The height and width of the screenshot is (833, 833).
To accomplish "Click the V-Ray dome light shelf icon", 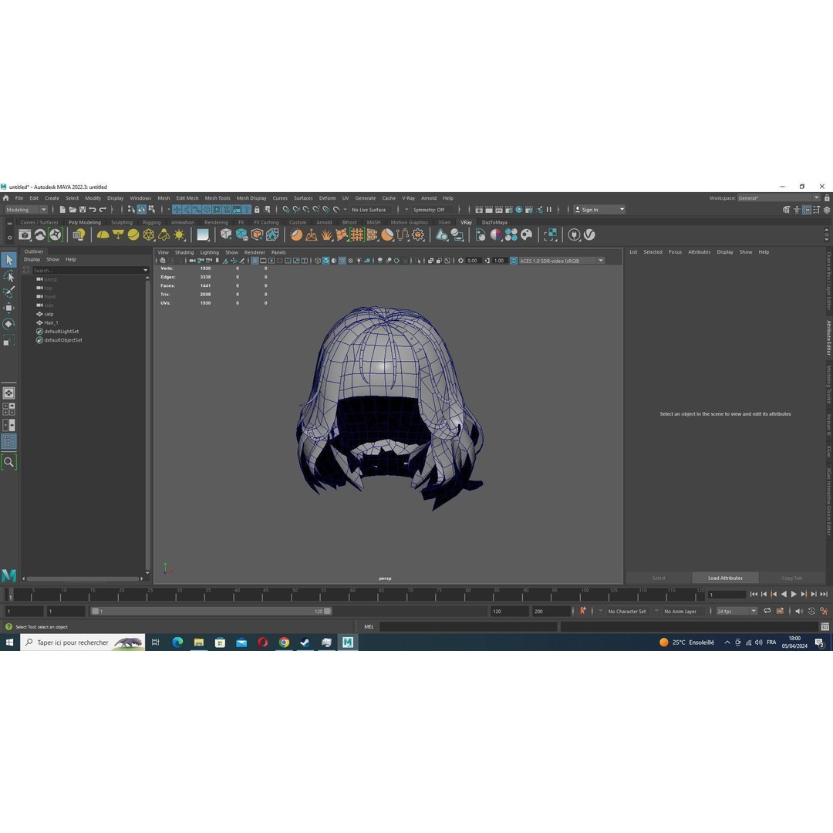I will (x=103, y=234).
